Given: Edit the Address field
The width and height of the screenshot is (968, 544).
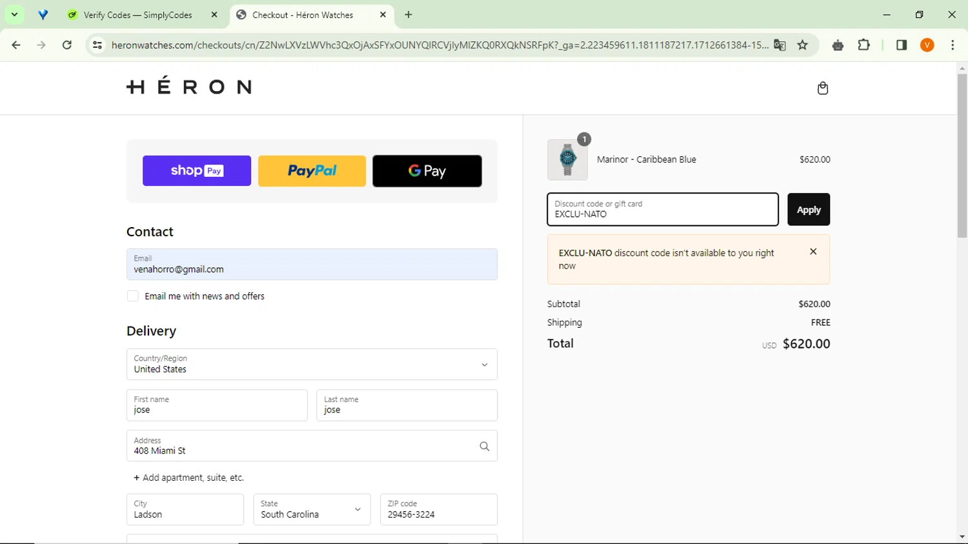Looking at the screenshot, I should pos(312,446).
